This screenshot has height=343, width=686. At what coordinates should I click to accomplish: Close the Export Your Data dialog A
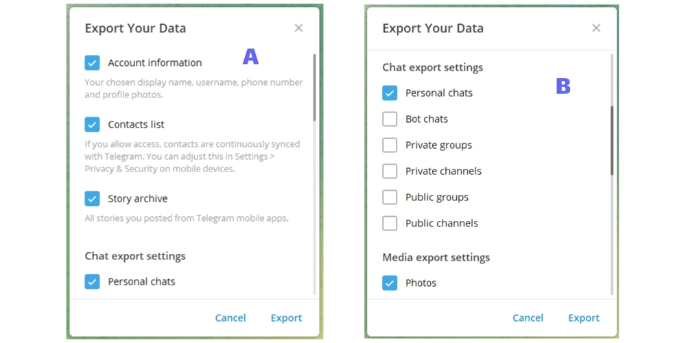298,28
